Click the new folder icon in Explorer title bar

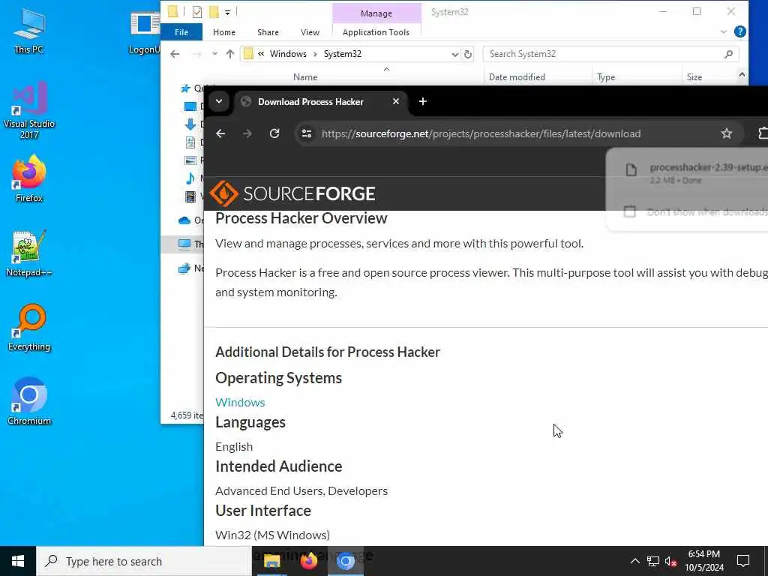(214, 12)
